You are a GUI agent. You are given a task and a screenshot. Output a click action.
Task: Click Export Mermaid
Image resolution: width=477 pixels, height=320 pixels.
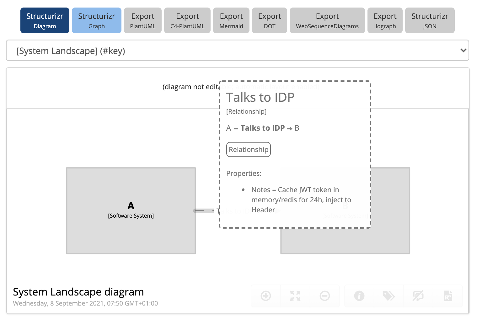[x=231, y=20]
